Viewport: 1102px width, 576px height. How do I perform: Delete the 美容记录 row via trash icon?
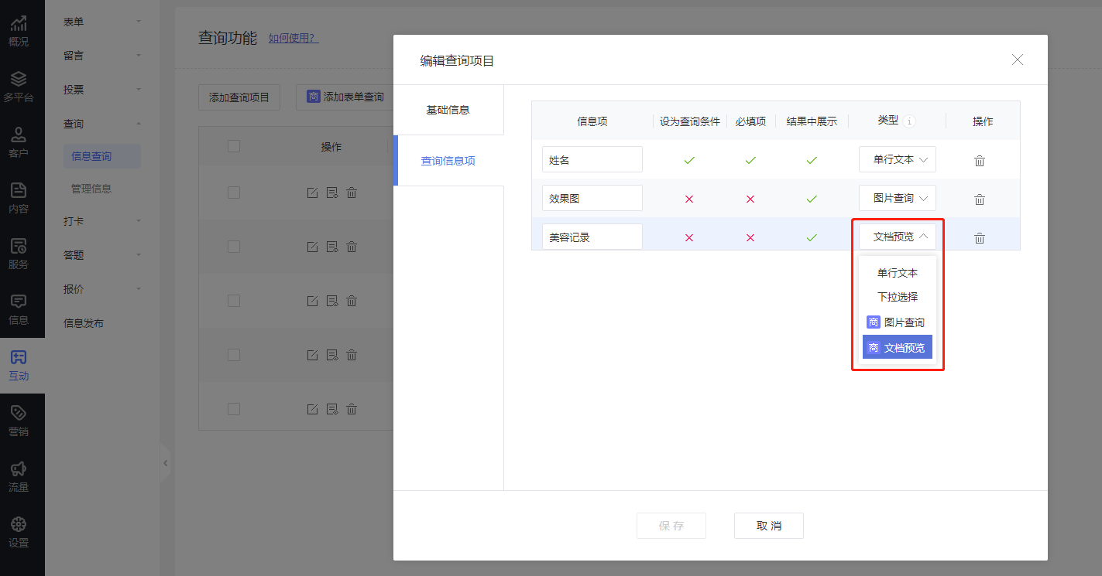tap(980, 238)
